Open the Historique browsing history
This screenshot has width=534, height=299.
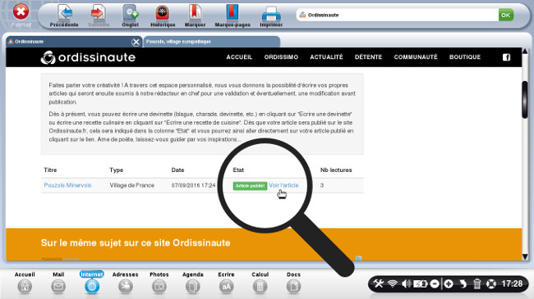163,13
